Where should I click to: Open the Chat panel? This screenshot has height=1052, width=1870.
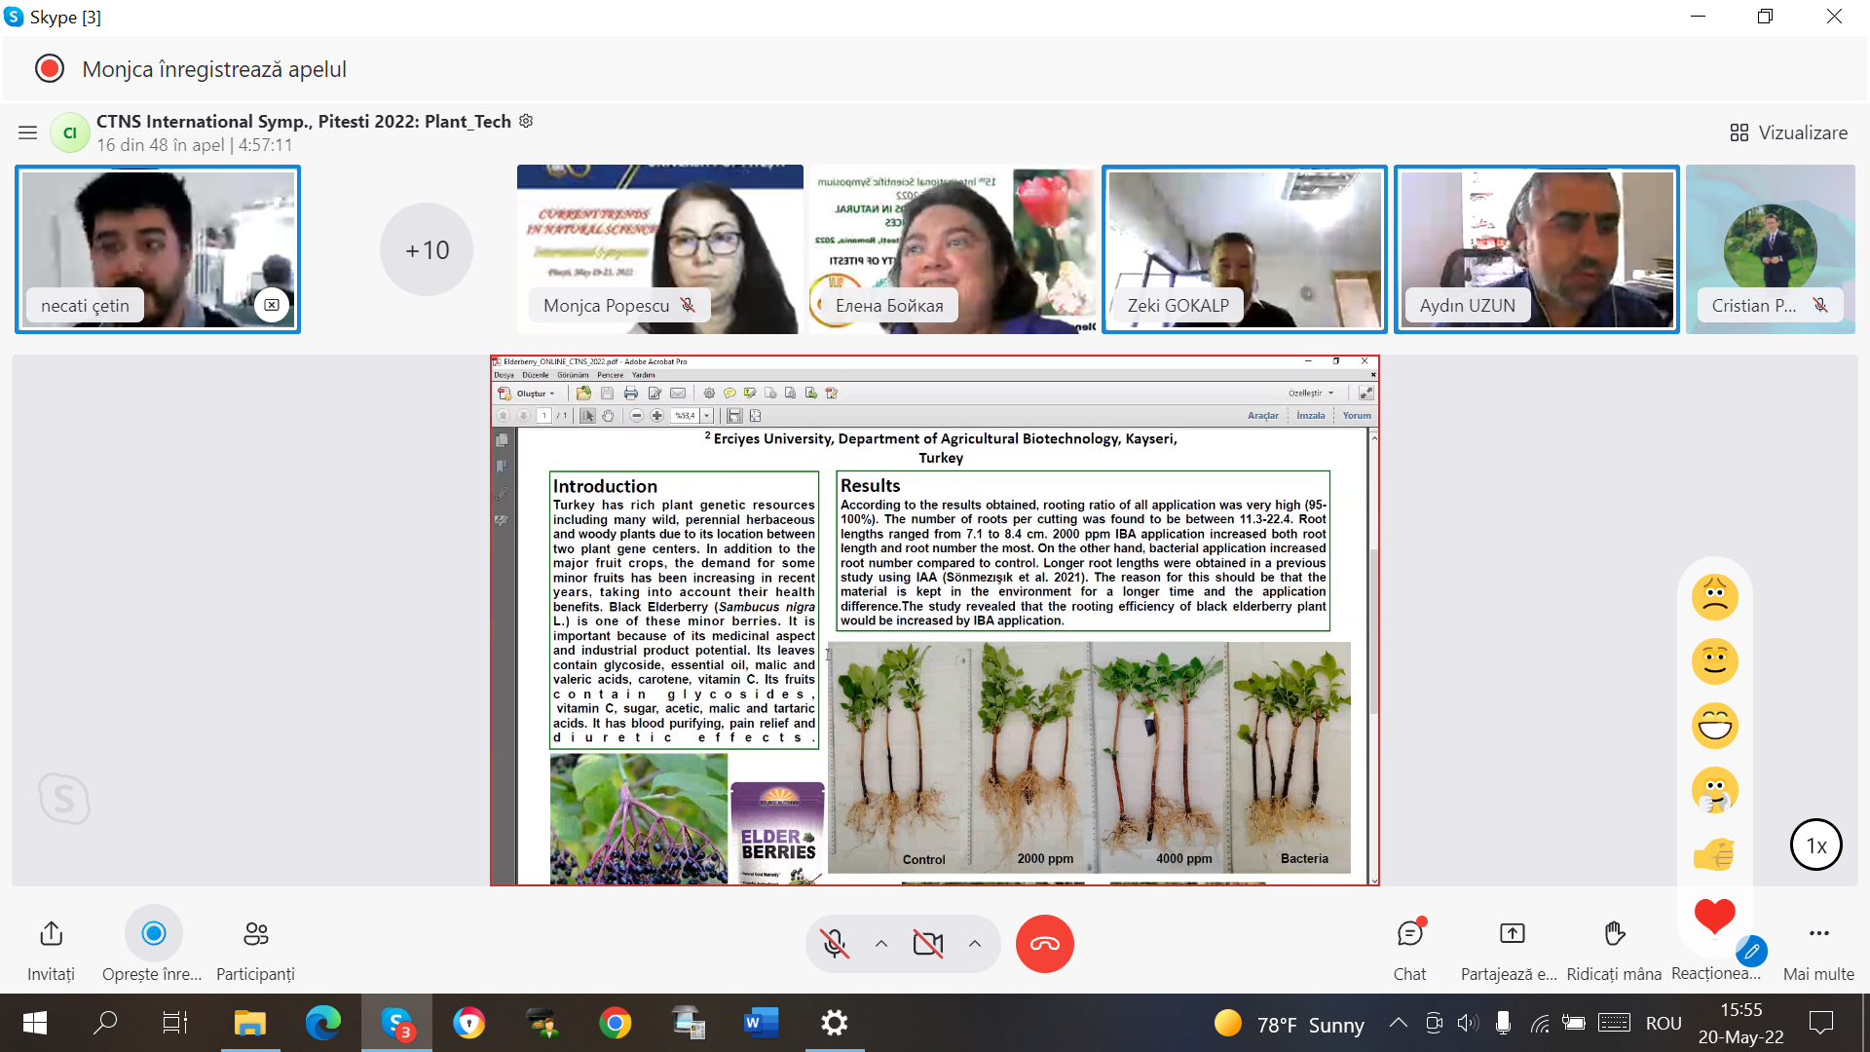[1409, 934]
